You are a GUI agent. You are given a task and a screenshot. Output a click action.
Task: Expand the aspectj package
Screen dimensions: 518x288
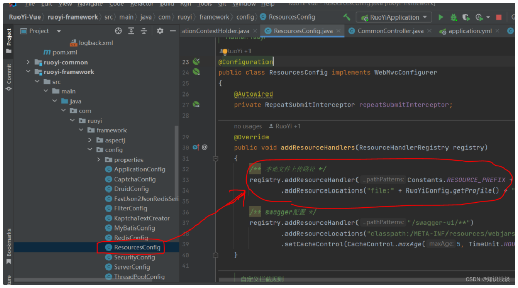(x=90, y=140)
